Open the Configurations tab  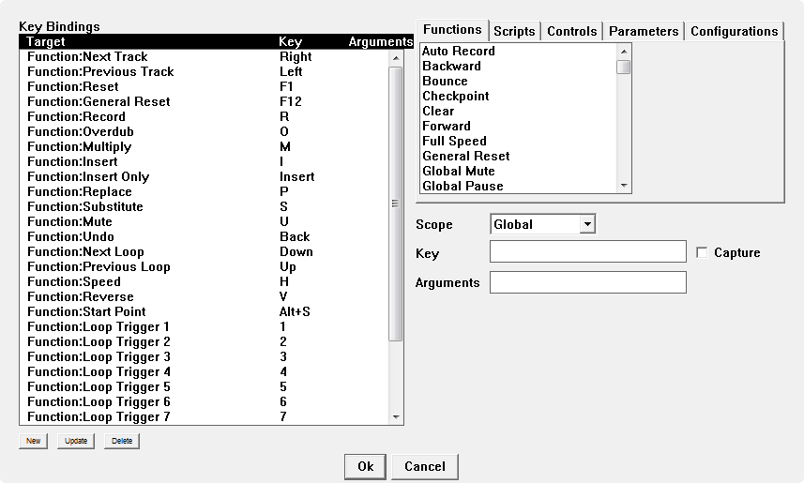735,31
